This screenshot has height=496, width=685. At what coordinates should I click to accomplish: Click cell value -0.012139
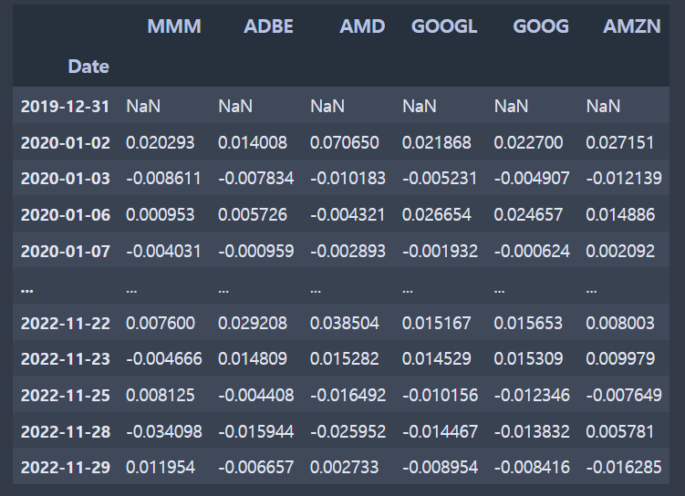624,179
